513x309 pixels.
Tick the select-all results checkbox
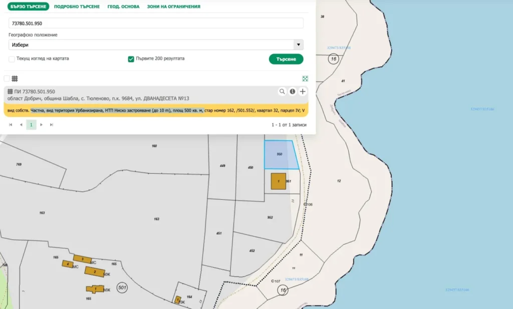pyautogui.click(x=7, y=79)
